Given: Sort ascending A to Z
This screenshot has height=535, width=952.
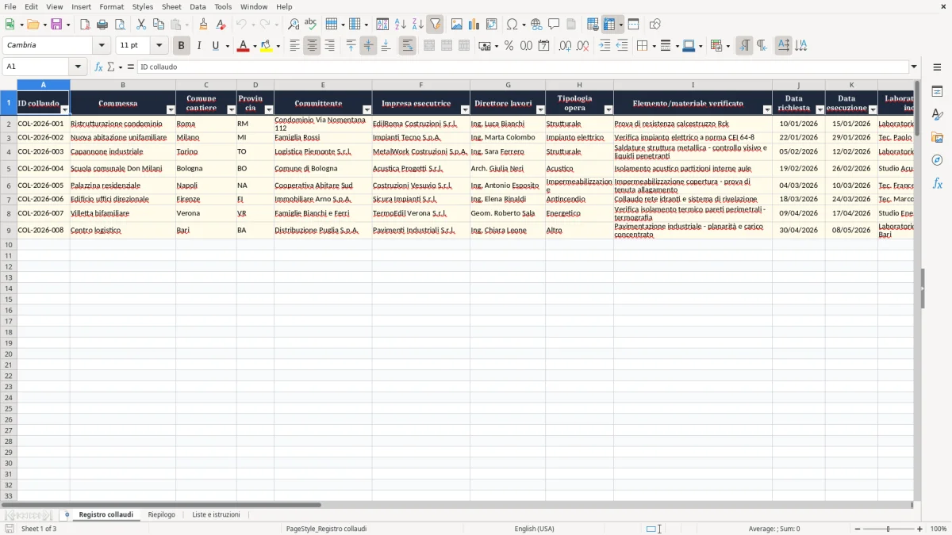Looking at the screenshot, I should coord(400,25).
